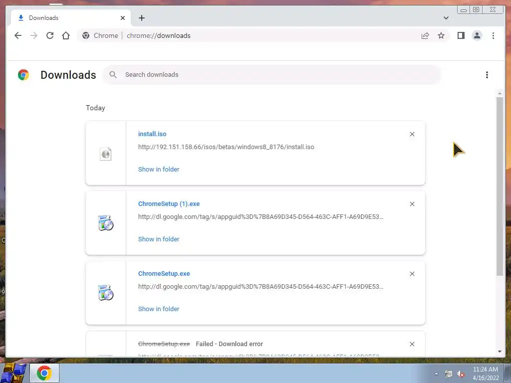Open the profile avatar menu
The image size is (511, 383).
tap(477, 35)
